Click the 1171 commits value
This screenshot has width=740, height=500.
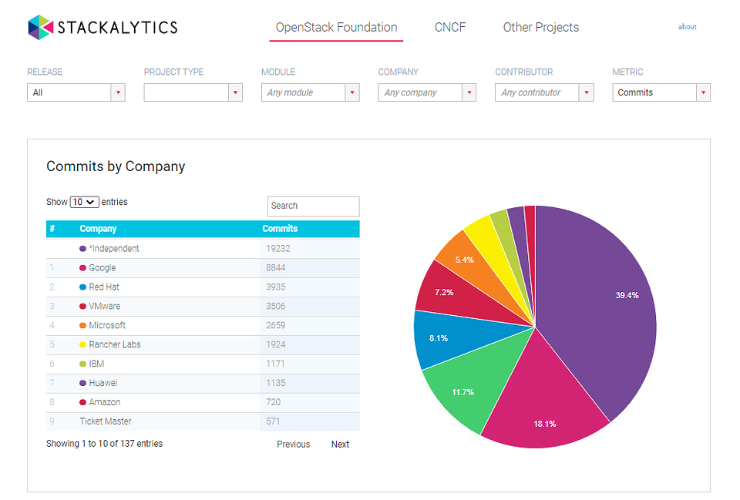click(275, 364)
